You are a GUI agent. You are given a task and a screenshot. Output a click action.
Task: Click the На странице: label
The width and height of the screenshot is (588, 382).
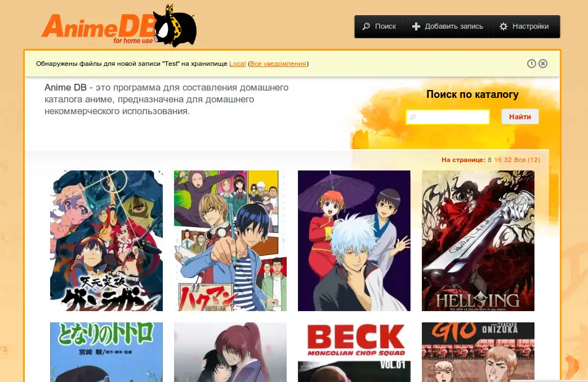(x=463, y=160)
